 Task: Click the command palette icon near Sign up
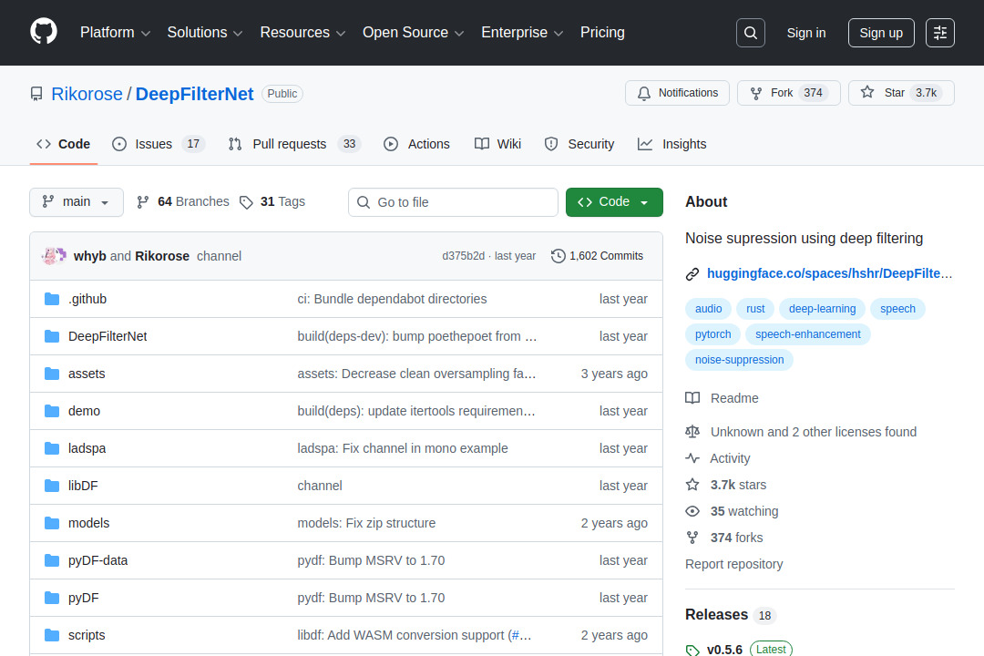click(939, 32)
